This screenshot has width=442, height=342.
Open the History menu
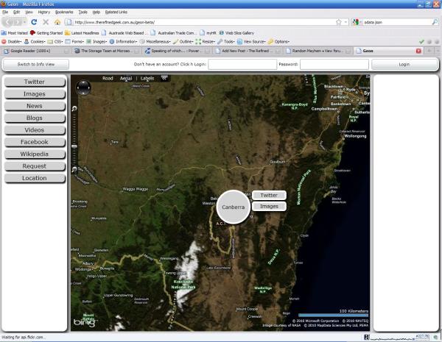coord(43,12)
